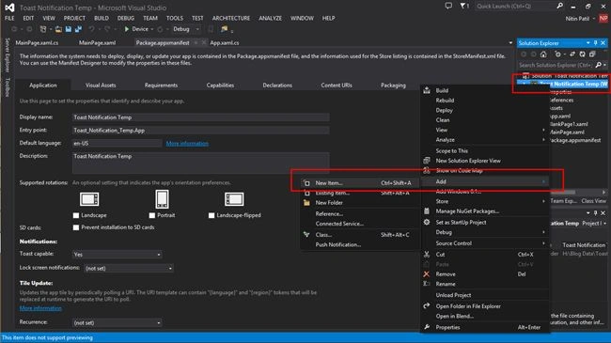
Task: Click the Refresh icon in Solution Explorer
Action: click(582, 55)
